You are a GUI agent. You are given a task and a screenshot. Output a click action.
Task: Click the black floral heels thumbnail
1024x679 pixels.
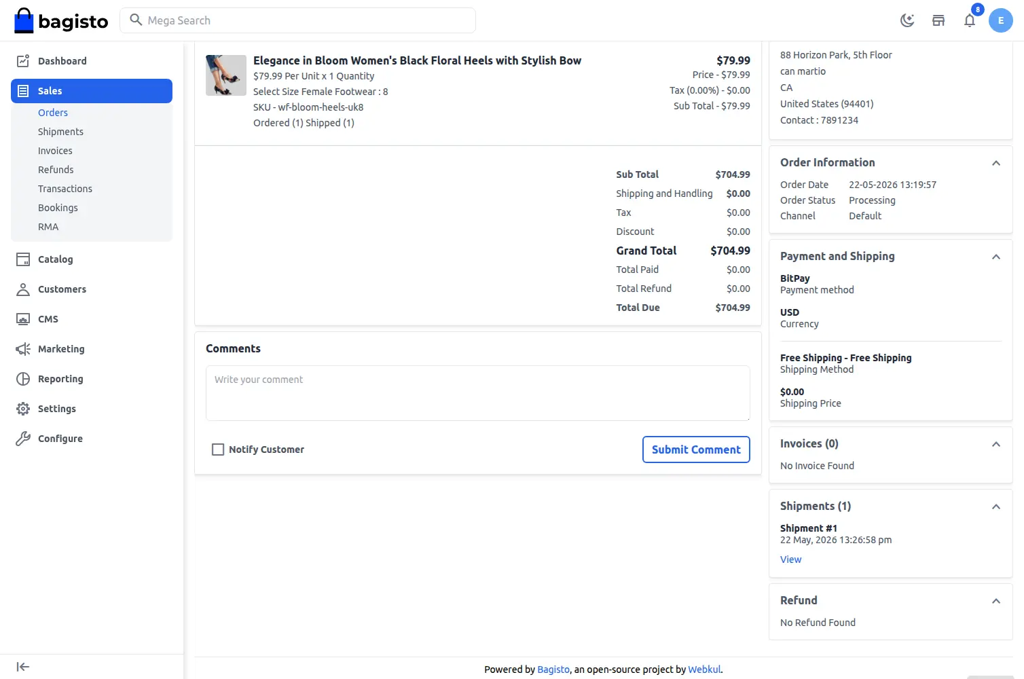pyautogui.click(x=226, y=75)
